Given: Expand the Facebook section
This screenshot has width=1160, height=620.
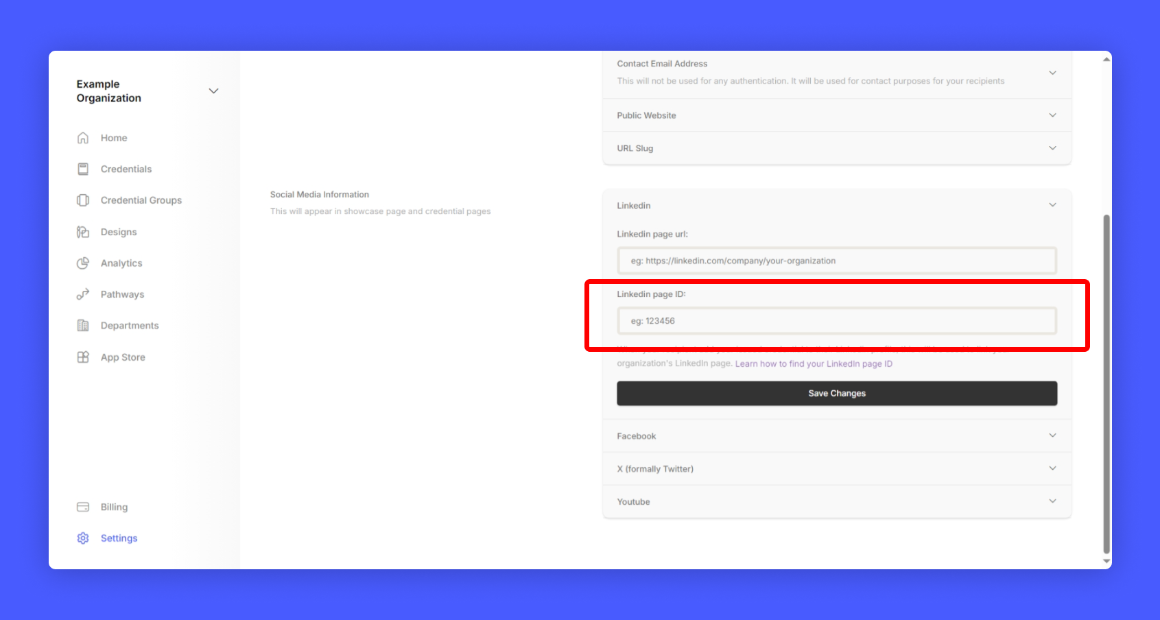Looking at the screenshot, I should pos(1052,436).
